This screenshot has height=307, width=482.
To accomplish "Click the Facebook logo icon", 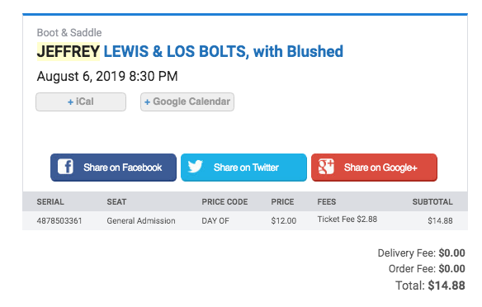I will coord(65,167).
